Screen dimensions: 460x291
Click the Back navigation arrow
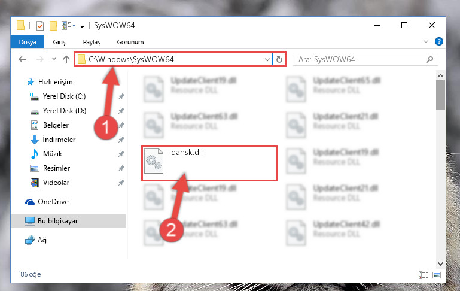click(22, 60)
